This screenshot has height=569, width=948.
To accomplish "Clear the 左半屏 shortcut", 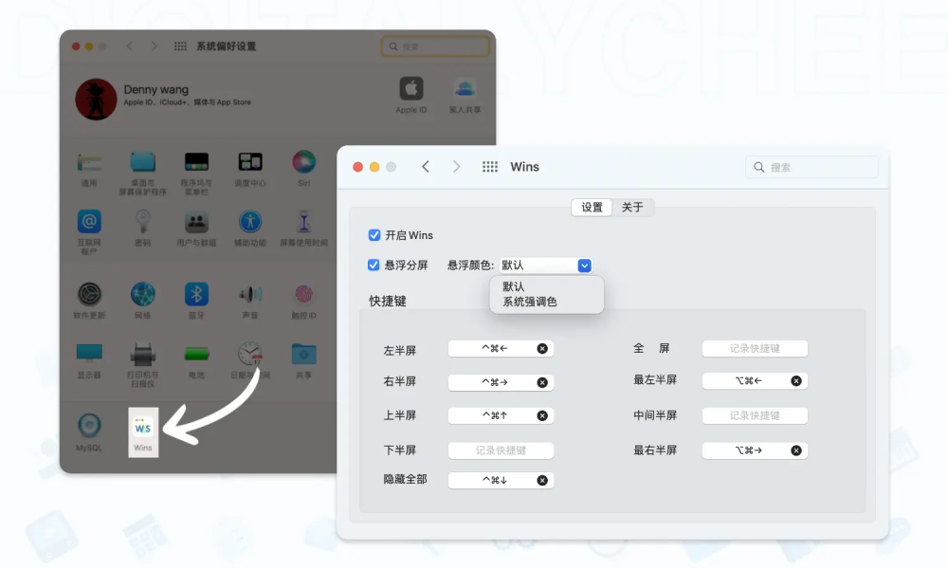I will click(x=542, y=349).
